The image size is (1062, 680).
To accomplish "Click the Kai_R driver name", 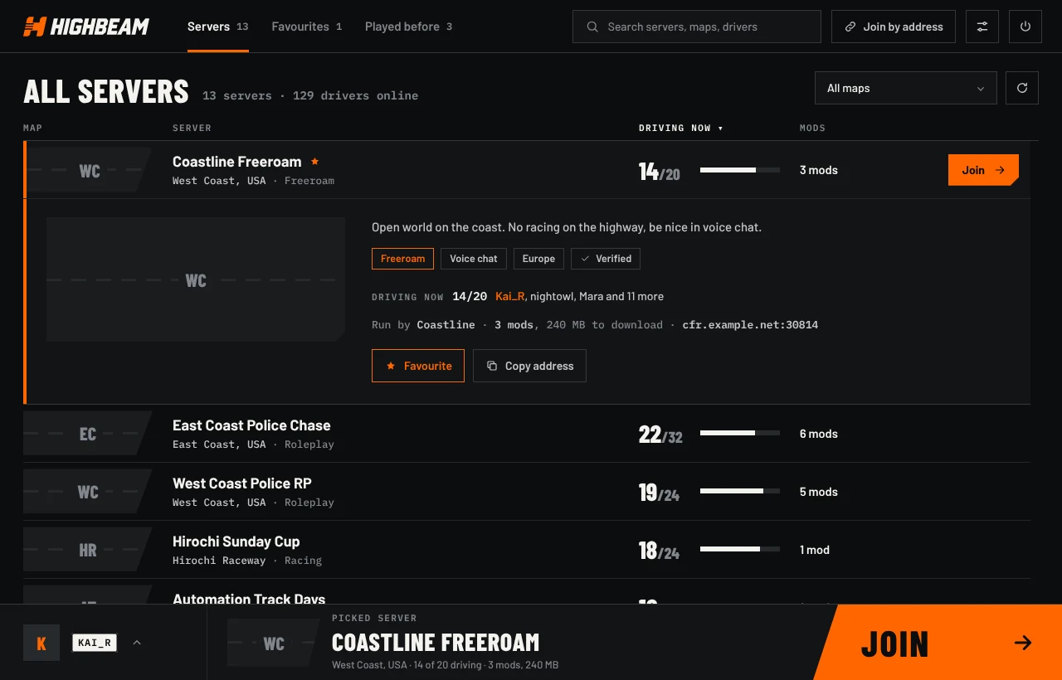I will [x=509, y=296].
